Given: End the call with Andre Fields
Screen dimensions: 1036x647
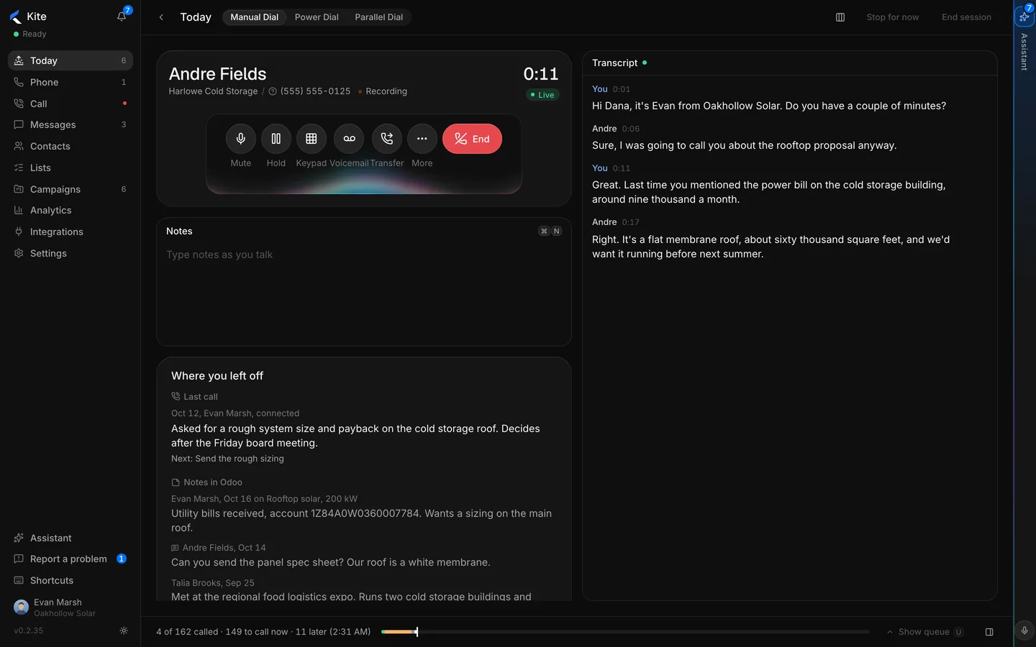Looking at the screenshot, I should click(472, 139).
